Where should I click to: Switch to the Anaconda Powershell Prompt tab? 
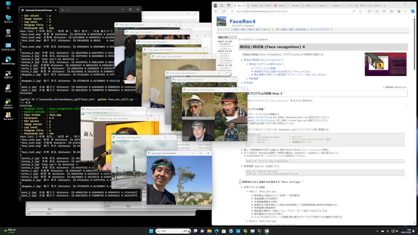point(39,10)
